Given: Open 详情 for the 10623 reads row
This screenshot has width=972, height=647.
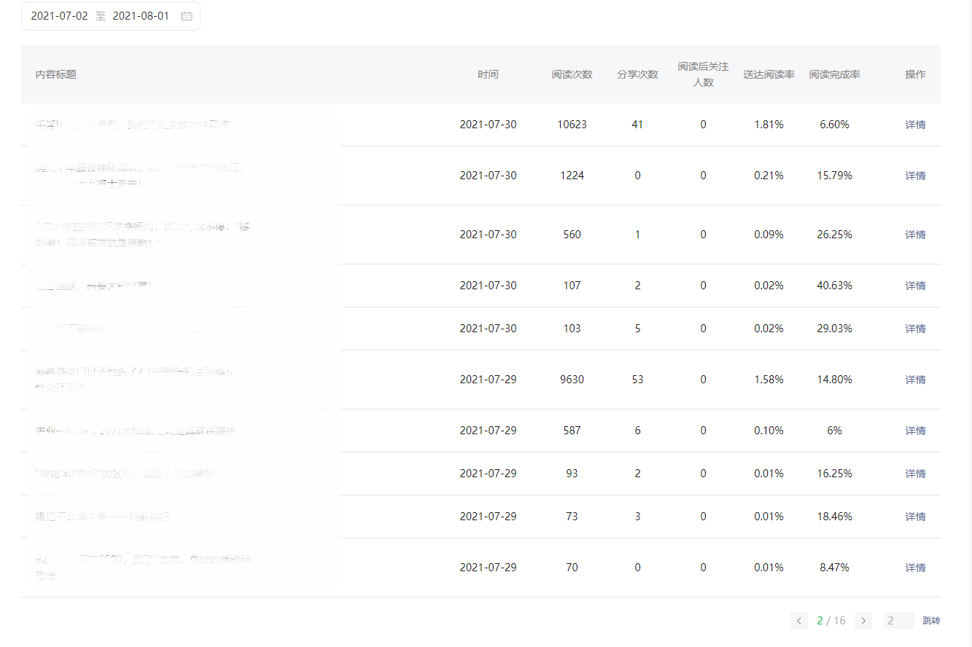Looking at the screenshot, I should pyautogui.click(x=915, y=125).
